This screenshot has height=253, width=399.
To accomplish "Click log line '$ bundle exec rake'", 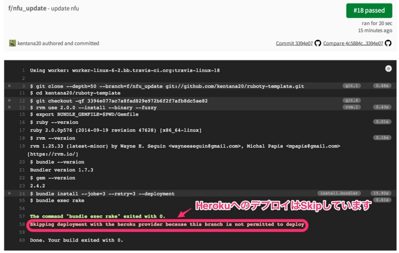I will (x=57, y=201).
